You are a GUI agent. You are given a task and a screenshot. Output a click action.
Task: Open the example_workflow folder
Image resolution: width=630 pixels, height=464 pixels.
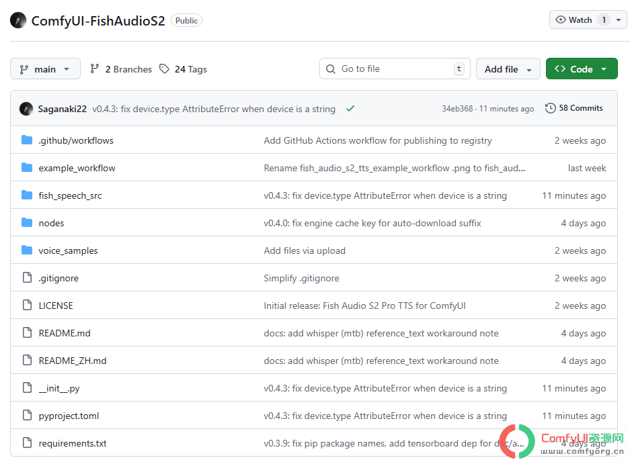[x=77, y=168]
